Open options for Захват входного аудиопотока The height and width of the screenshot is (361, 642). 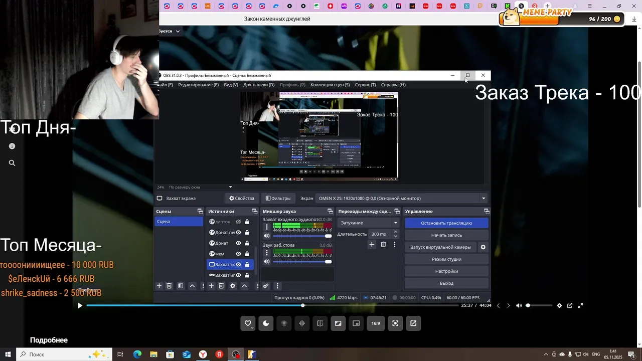267,227
